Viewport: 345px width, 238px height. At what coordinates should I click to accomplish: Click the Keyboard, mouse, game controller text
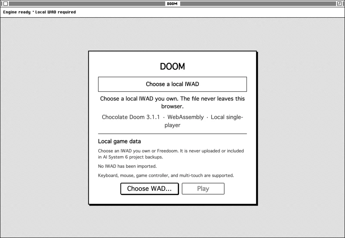[x=166, y=175]
